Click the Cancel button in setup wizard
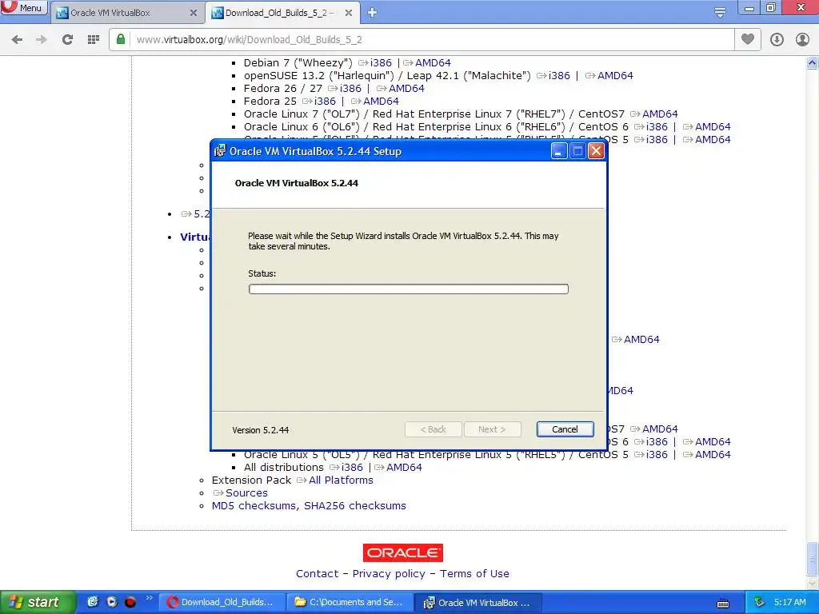 click(565, 429)
